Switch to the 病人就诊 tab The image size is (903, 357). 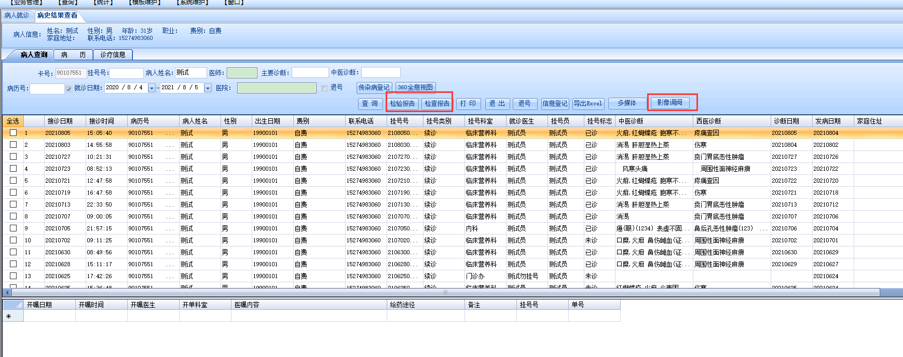tap(17, 16)
